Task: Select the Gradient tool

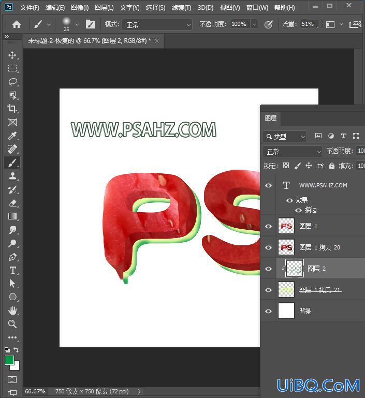Action: tap(12, 216)
